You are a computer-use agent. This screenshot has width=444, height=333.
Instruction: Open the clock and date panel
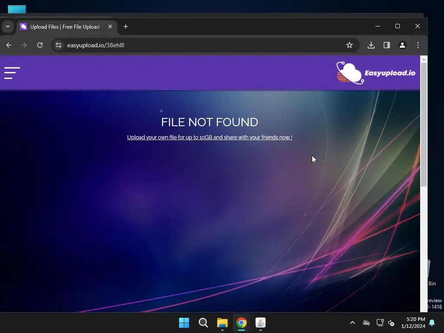coord(413,323)
